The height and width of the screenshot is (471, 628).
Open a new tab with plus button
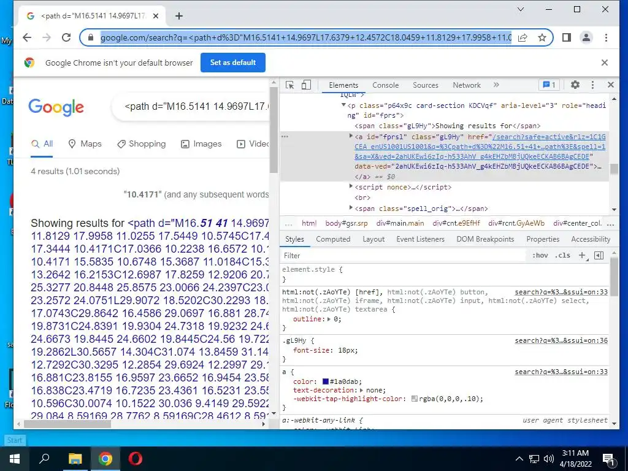179,16
